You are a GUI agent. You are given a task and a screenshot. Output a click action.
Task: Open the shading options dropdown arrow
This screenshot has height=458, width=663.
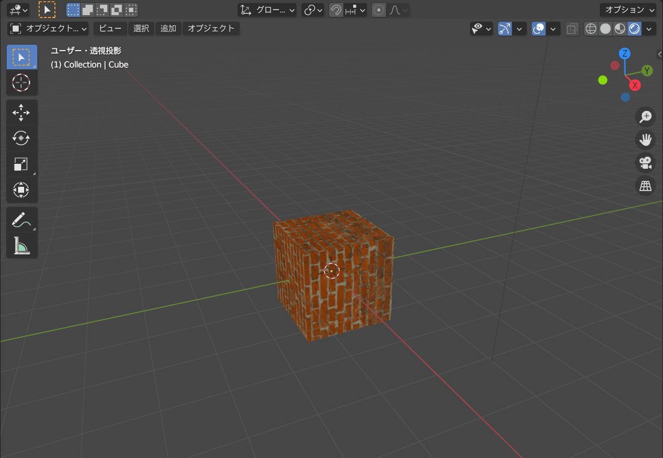coord(649,29)
